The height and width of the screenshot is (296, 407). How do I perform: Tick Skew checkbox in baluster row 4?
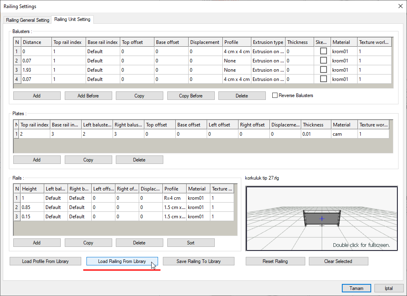click(323, 79)
